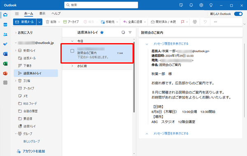
Task: Click the tips lightbulb icon
Action: [x=211, y=5]
